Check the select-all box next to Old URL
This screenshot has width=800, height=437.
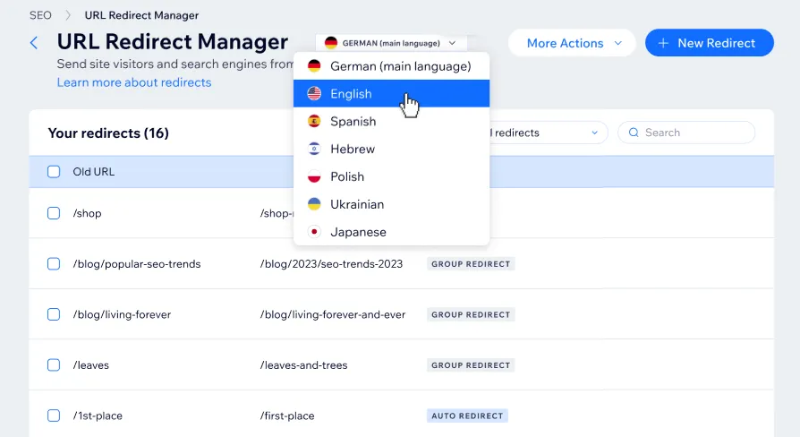click(54, 172)
